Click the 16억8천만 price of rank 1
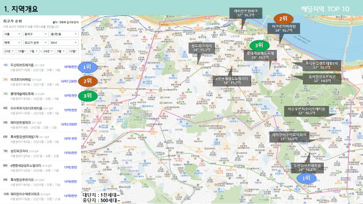This screenshot has height=204, width=363. [x=70, y=67]
